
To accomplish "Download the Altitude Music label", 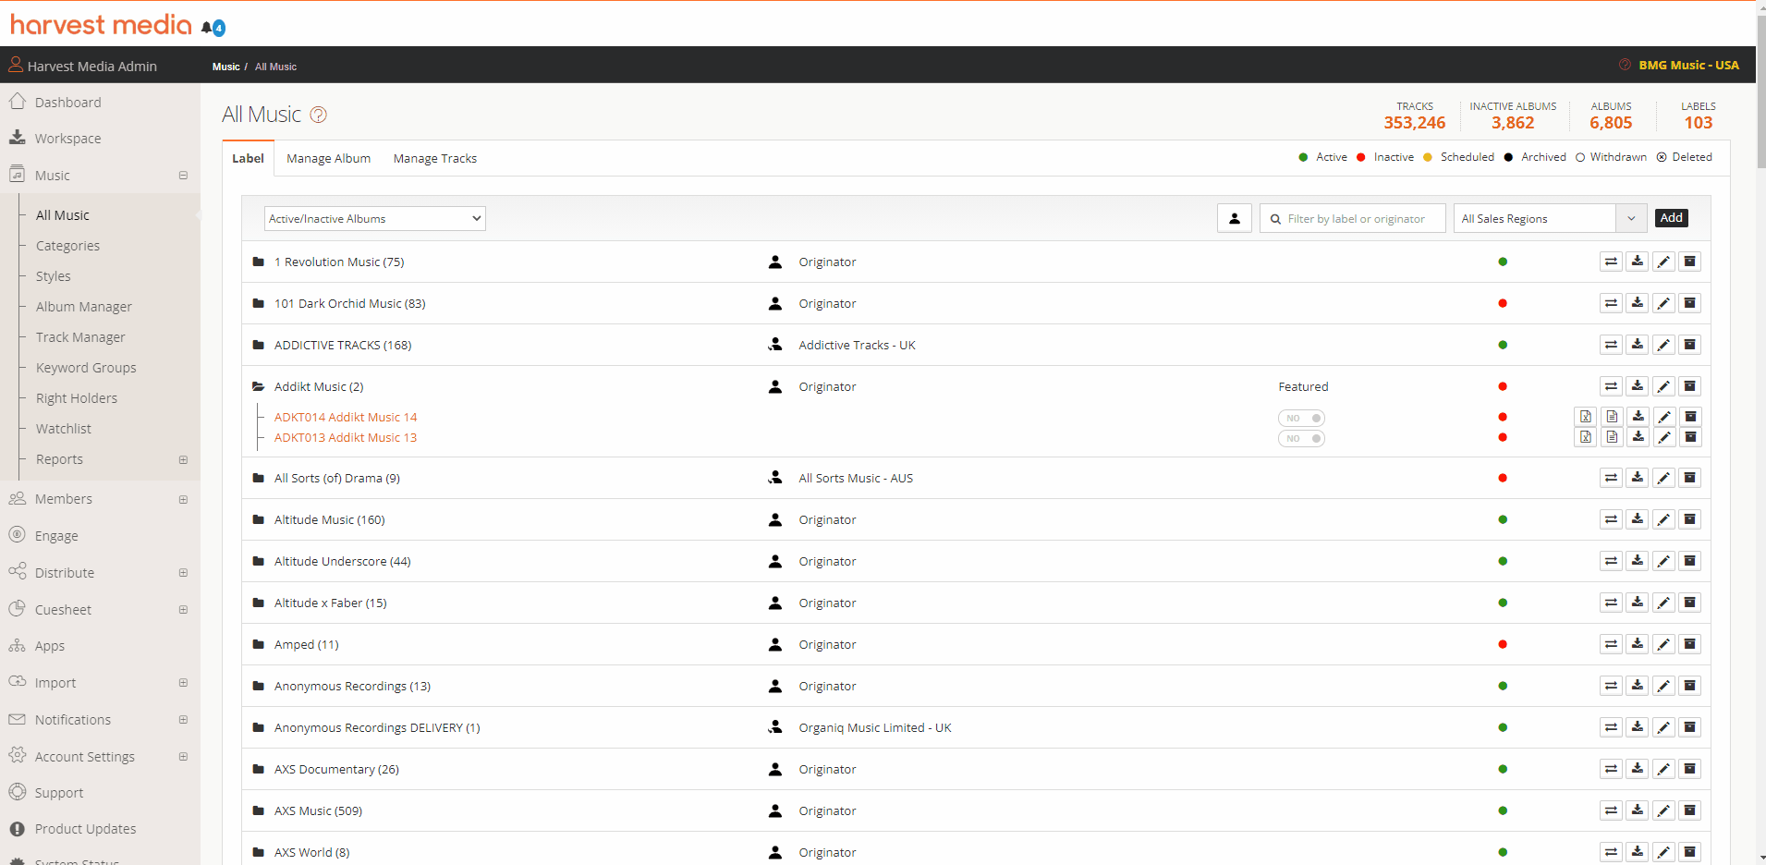I will coord(1638,519).
